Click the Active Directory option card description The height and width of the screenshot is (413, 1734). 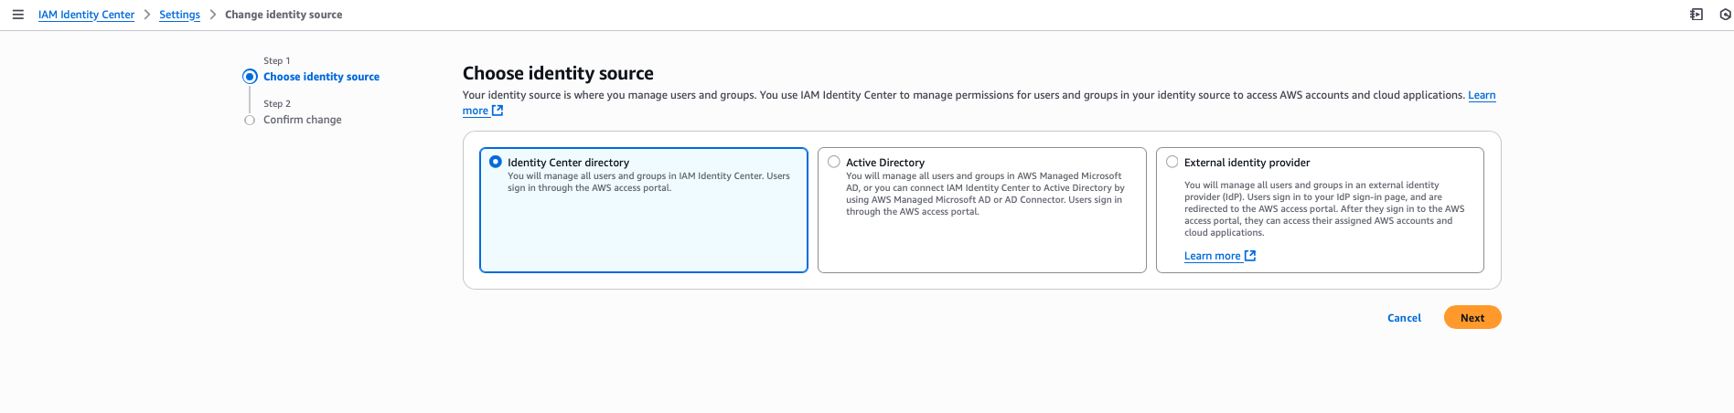coord(984,194)
